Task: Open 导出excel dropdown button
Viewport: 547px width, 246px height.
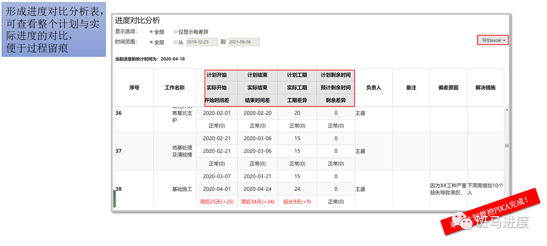Action: pyautogui.click(x=493, y=40)
